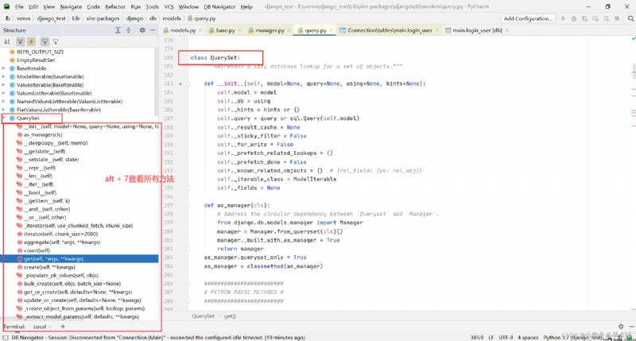Open Search Everywhere magnifier icon
The width and height of the screenshot is (636, 341).
tap(630, 18)
